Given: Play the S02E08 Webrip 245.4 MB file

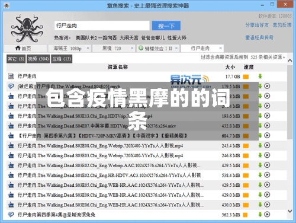Looking at the screenshot, I should [267, 145].
